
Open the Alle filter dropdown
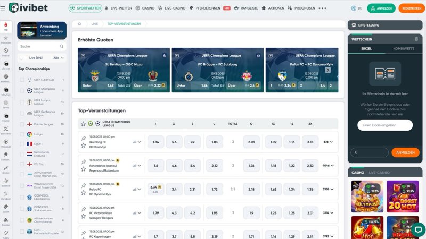click(x=59, y=58)
